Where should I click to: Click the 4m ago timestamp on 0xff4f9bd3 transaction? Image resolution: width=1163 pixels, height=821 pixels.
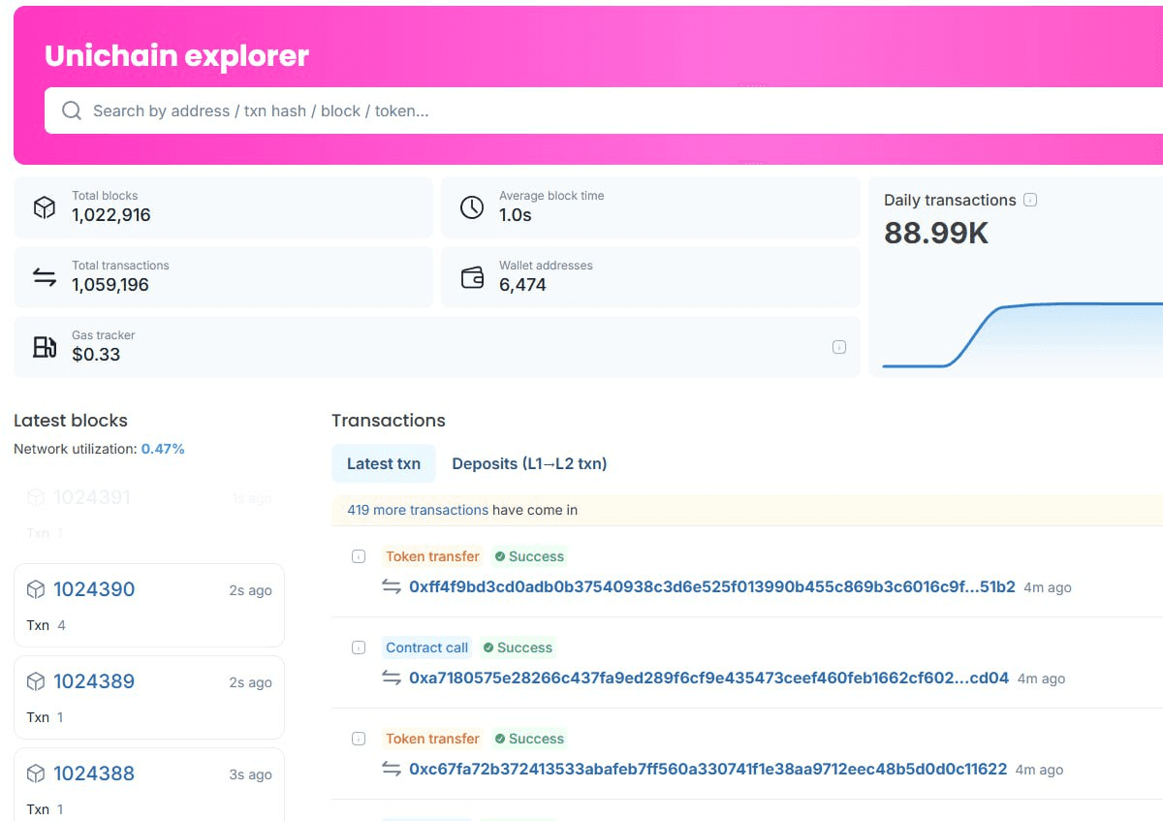[x=1048, y=587]
